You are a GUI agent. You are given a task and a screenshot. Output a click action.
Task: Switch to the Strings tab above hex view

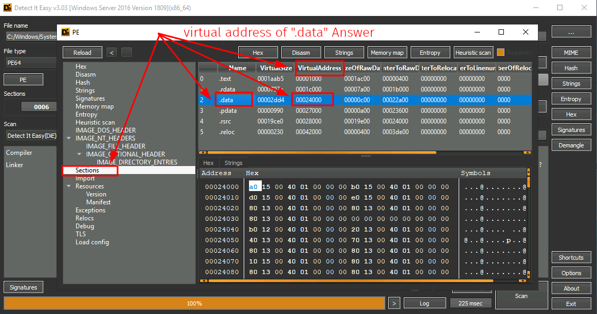point(233,163)
